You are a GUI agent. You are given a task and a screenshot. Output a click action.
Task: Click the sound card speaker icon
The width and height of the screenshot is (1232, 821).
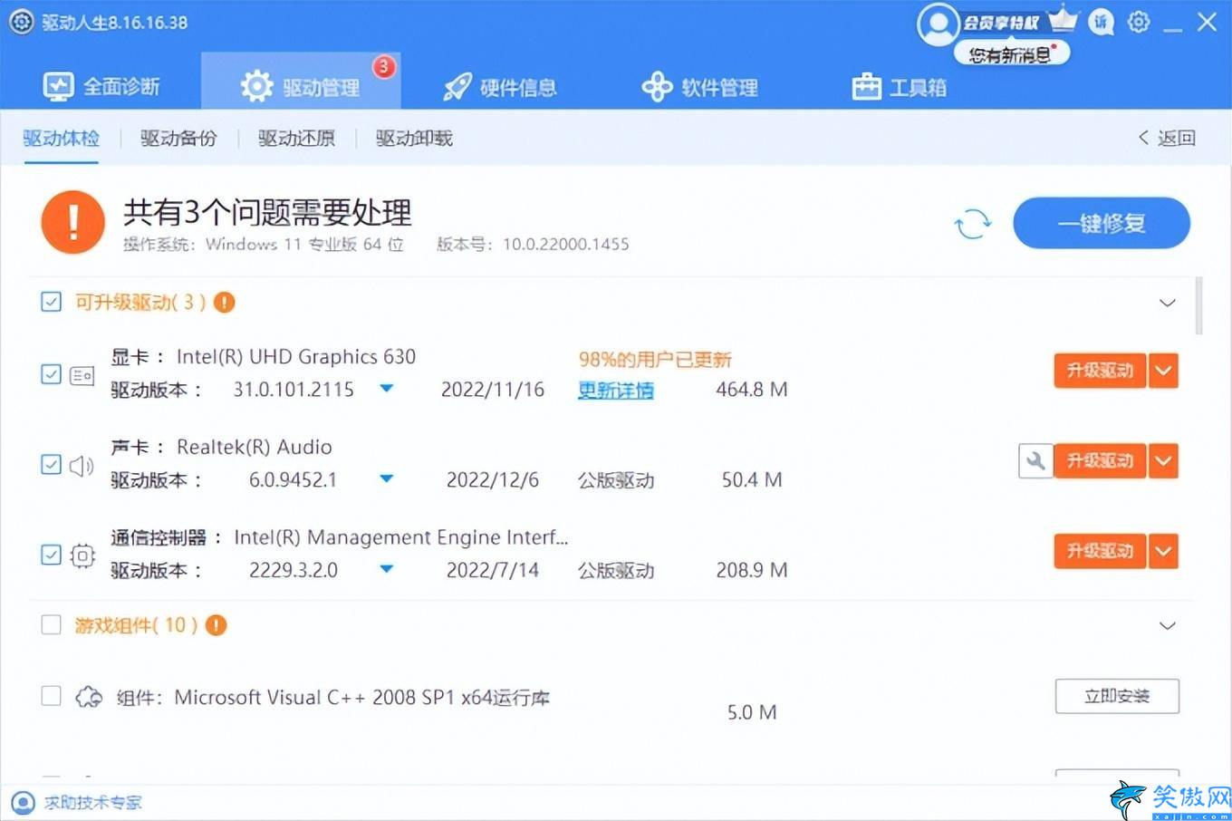[x=82, y=466]
